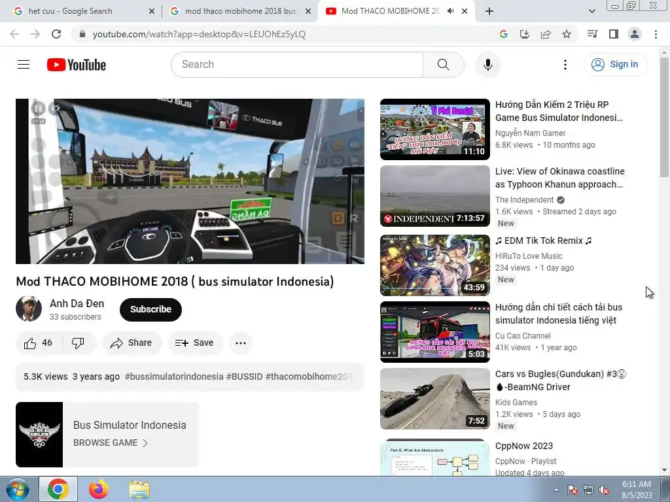
Task: Open more actions ellipsis under video
Action: pos(241,343)
